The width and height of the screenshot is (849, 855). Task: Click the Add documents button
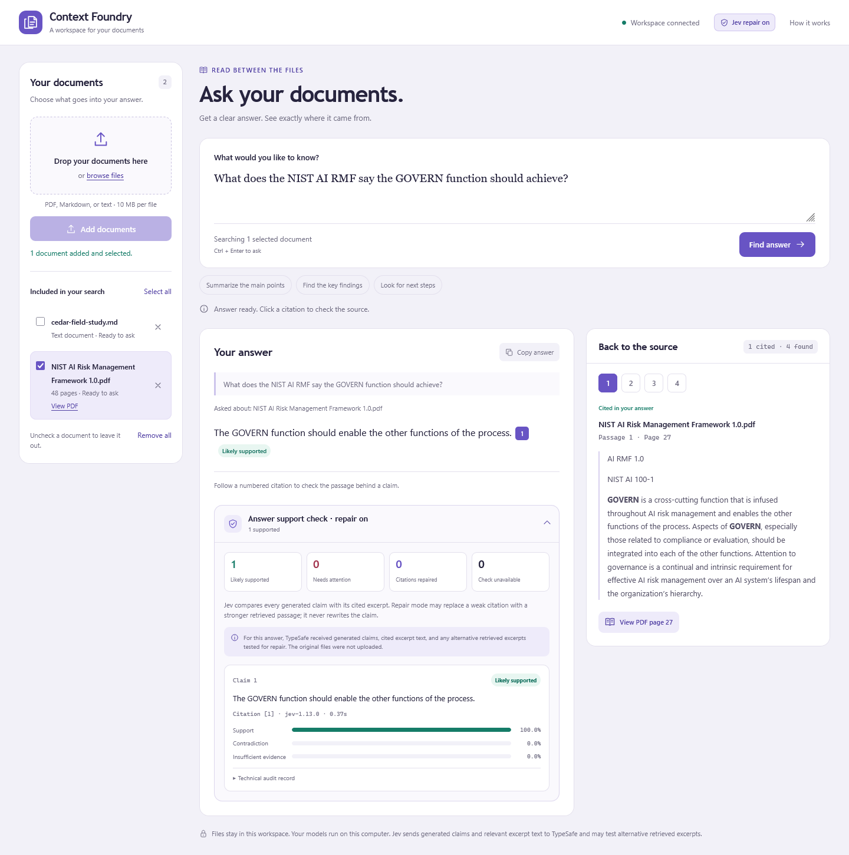(101, 229)
